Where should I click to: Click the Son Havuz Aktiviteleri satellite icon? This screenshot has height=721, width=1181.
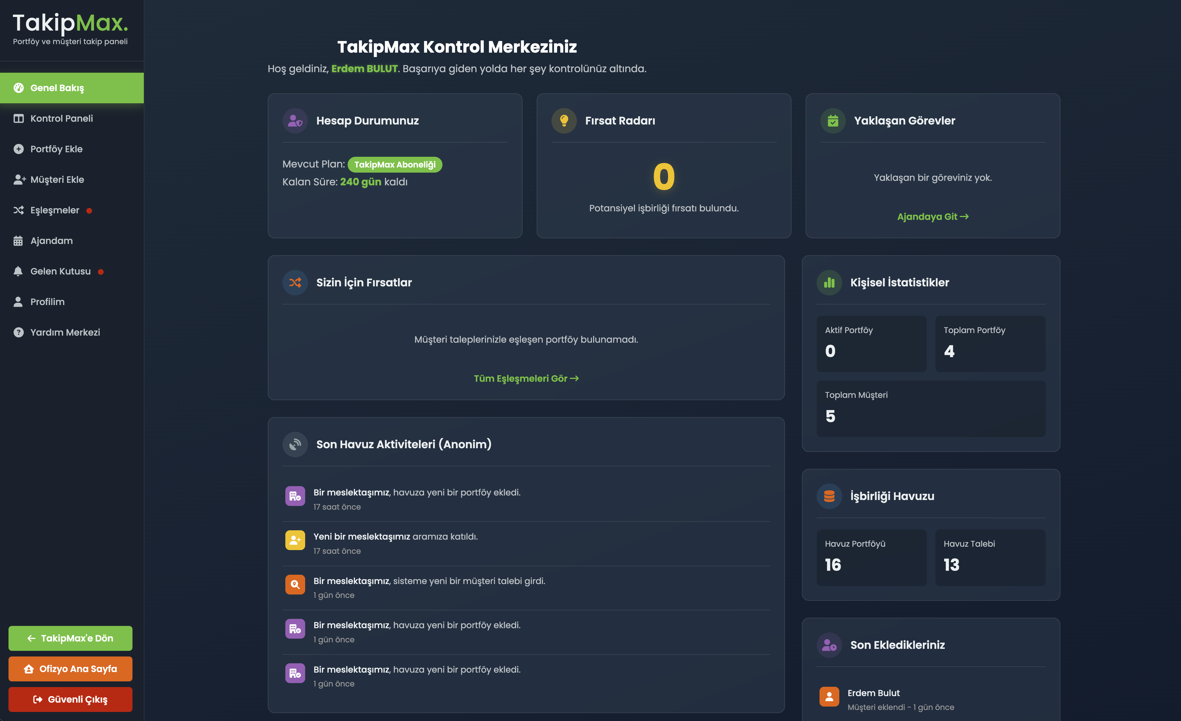coord(295,444)
